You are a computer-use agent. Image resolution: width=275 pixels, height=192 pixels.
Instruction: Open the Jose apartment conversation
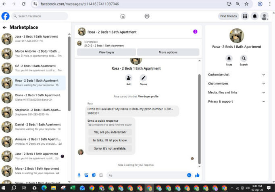point(33,39)
